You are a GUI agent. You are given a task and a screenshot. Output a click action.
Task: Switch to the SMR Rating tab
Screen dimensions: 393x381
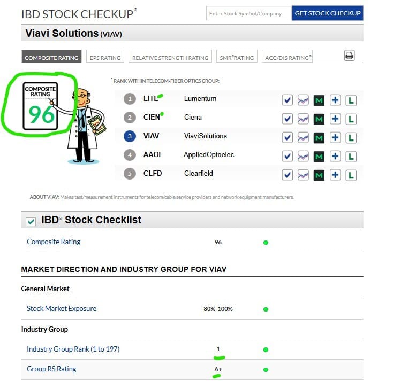click(237, 57)
